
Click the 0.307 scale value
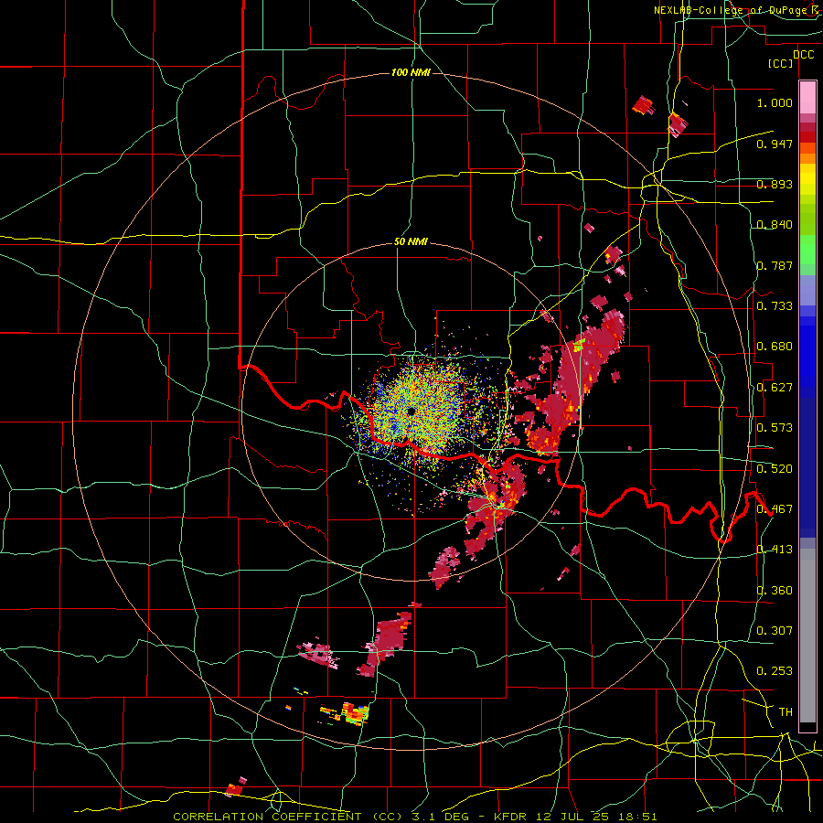[775, 630]
